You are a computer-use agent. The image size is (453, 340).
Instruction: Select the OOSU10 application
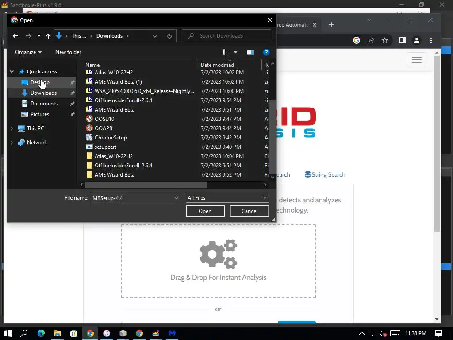[x=104, y=119]
